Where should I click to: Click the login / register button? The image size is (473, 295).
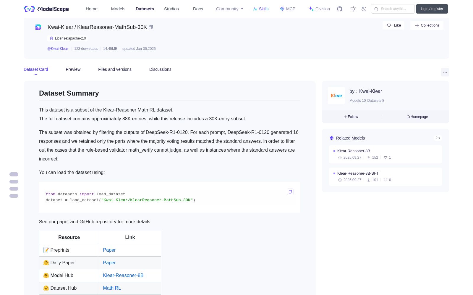click(x=432, y=9)
